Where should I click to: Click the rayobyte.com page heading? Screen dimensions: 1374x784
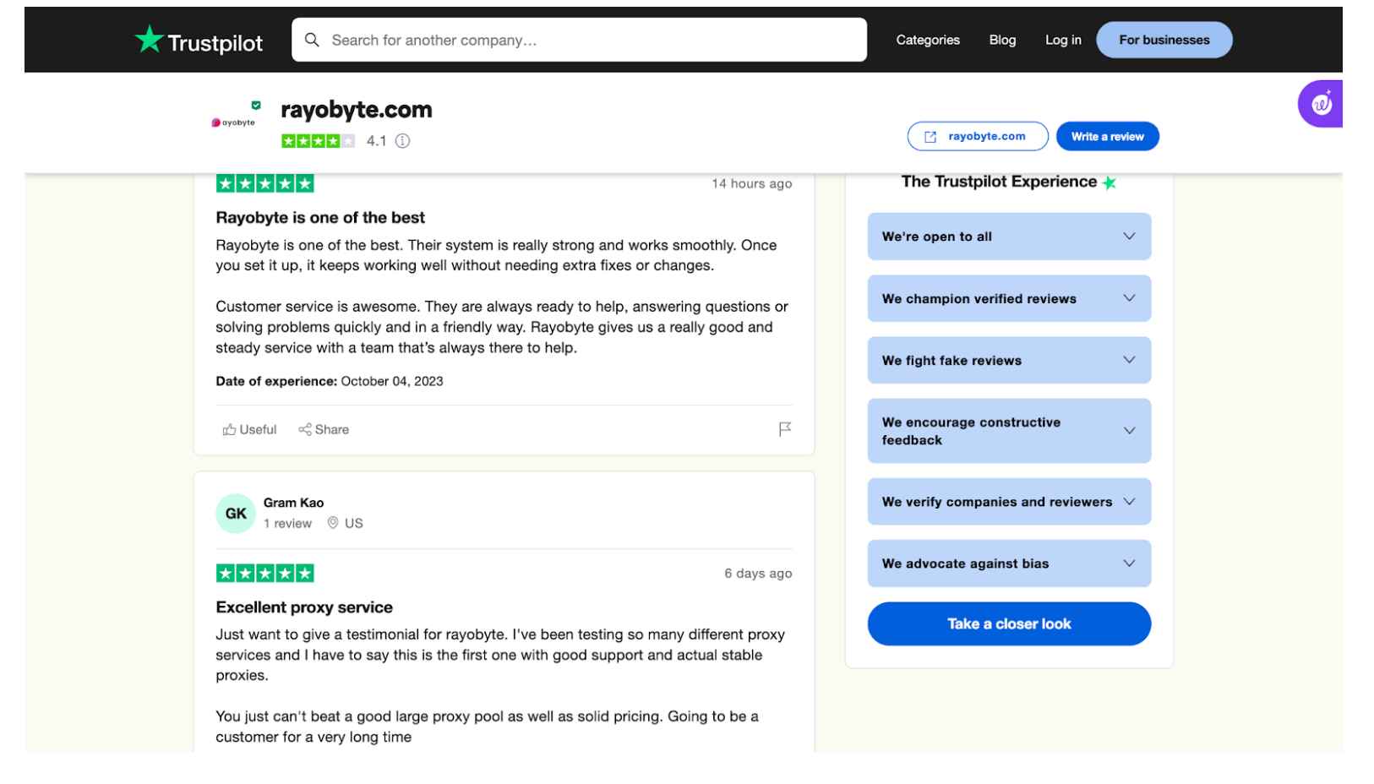coord(356,110)
